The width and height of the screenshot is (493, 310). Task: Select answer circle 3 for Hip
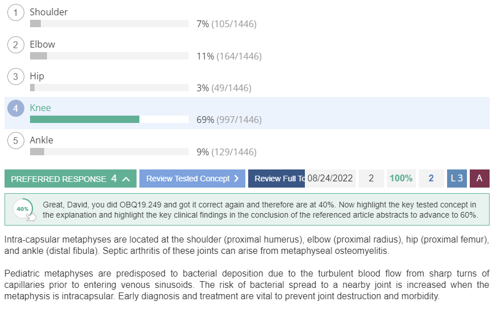(x=16, y=77)
